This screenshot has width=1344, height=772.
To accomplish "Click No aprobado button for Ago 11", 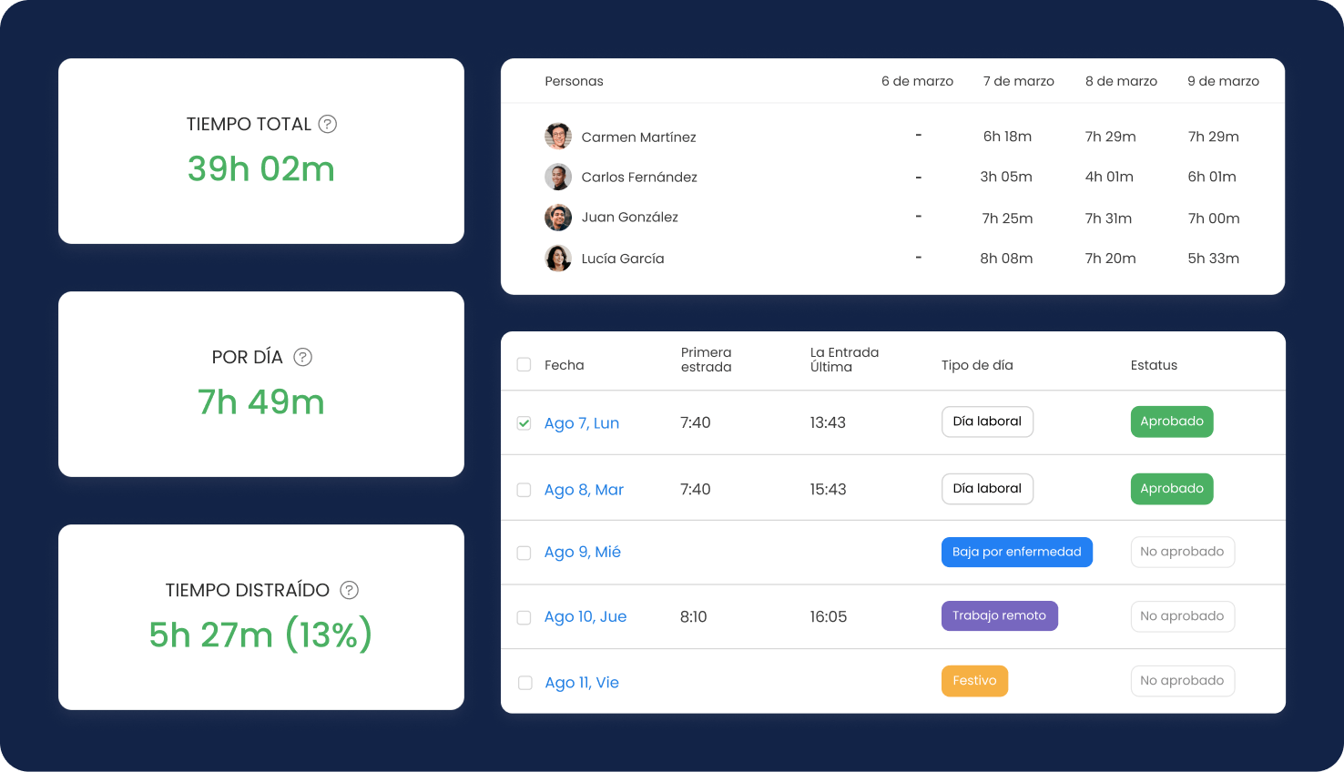I will pos(1182,681).
